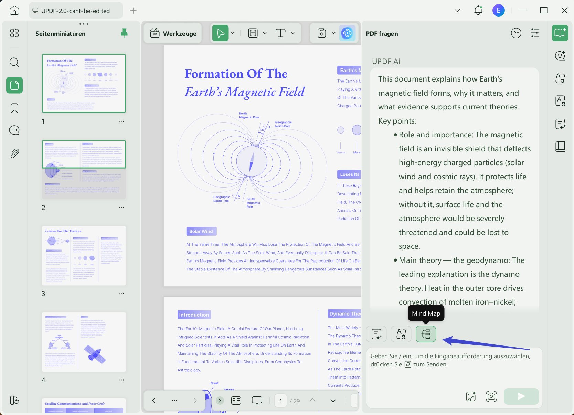The image size is (574, 415).
Task: Open options menu for page 3 thumbnail
Action: (121, 294)
